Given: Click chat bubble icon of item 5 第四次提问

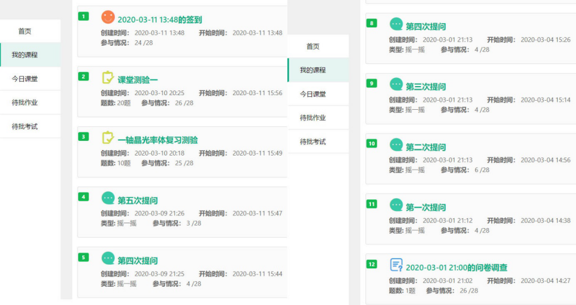Looking at the screenshot, I should point(108,259).
